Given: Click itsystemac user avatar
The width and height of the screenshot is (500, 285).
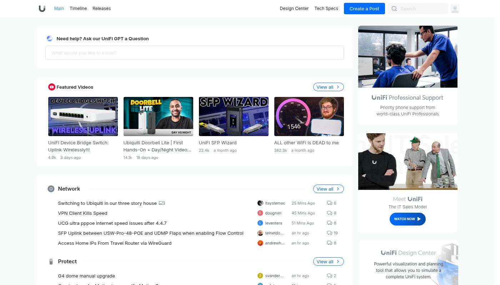Looking at the screenshot, I should 260,203.
